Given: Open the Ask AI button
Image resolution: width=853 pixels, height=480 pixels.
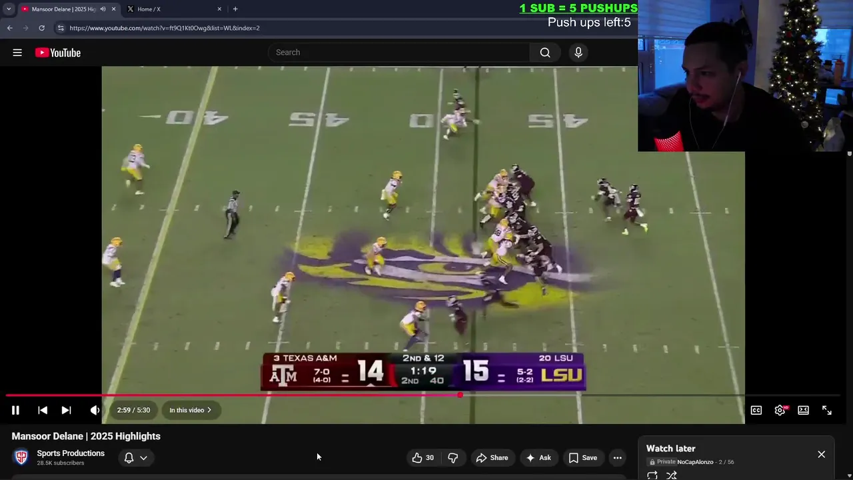Looking at the screenshot, I should [x=538, y=457].
